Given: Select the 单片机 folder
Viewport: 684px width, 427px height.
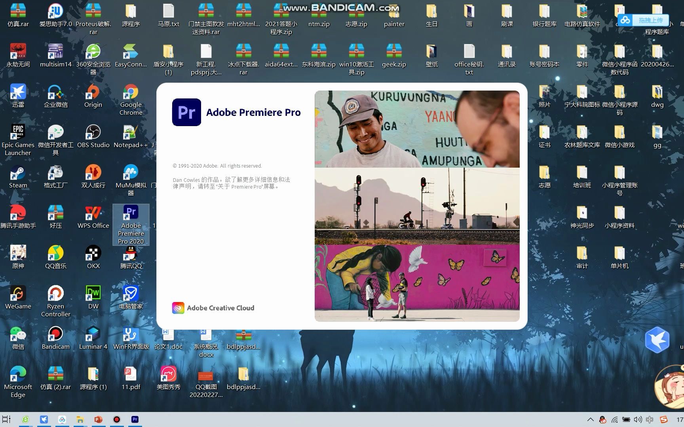Looking at the screenshot, I should (620, 257).
